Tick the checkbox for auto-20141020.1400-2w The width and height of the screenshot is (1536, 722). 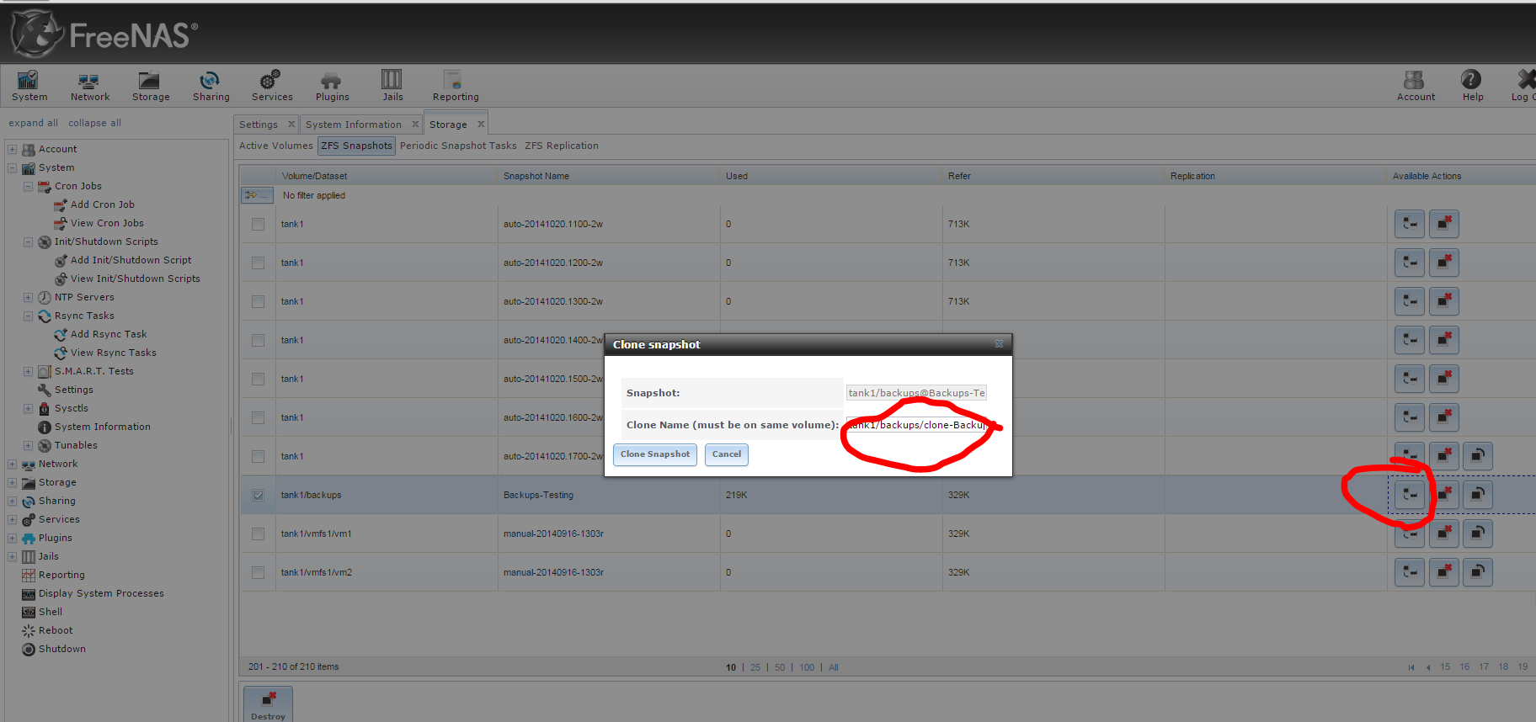pyautogui.click(x=258, y=340)
